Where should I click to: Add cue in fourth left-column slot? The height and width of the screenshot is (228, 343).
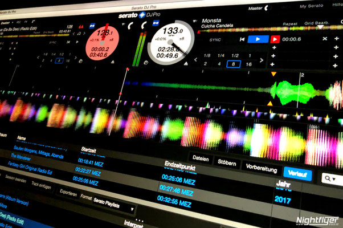point(272,64)
